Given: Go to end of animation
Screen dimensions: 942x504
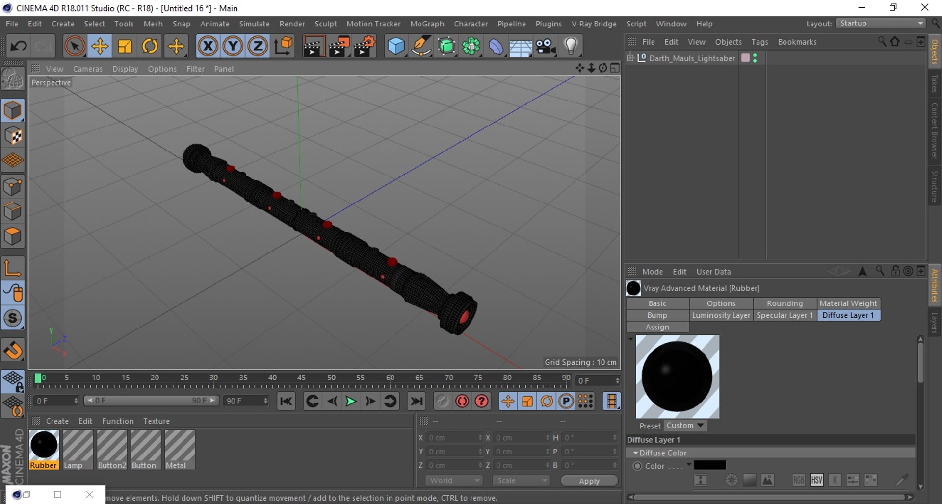Looking at the screenshot, I should pyautogui.click(x=417, y=402).
